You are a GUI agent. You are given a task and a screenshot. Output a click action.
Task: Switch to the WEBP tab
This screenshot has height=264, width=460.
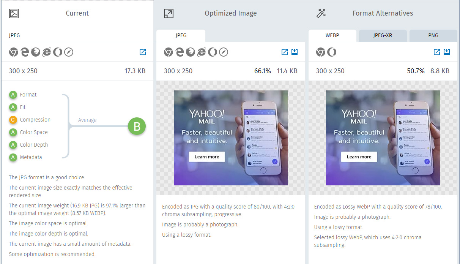click(x=332, y=36)
